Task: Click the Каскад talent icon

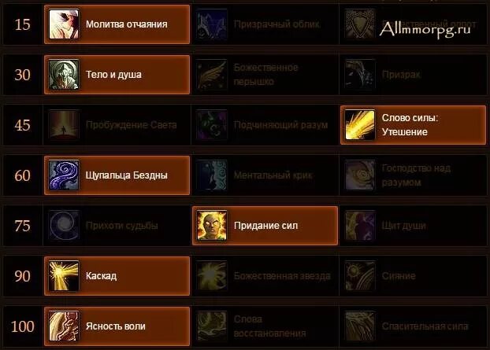Action: (64, 276)
